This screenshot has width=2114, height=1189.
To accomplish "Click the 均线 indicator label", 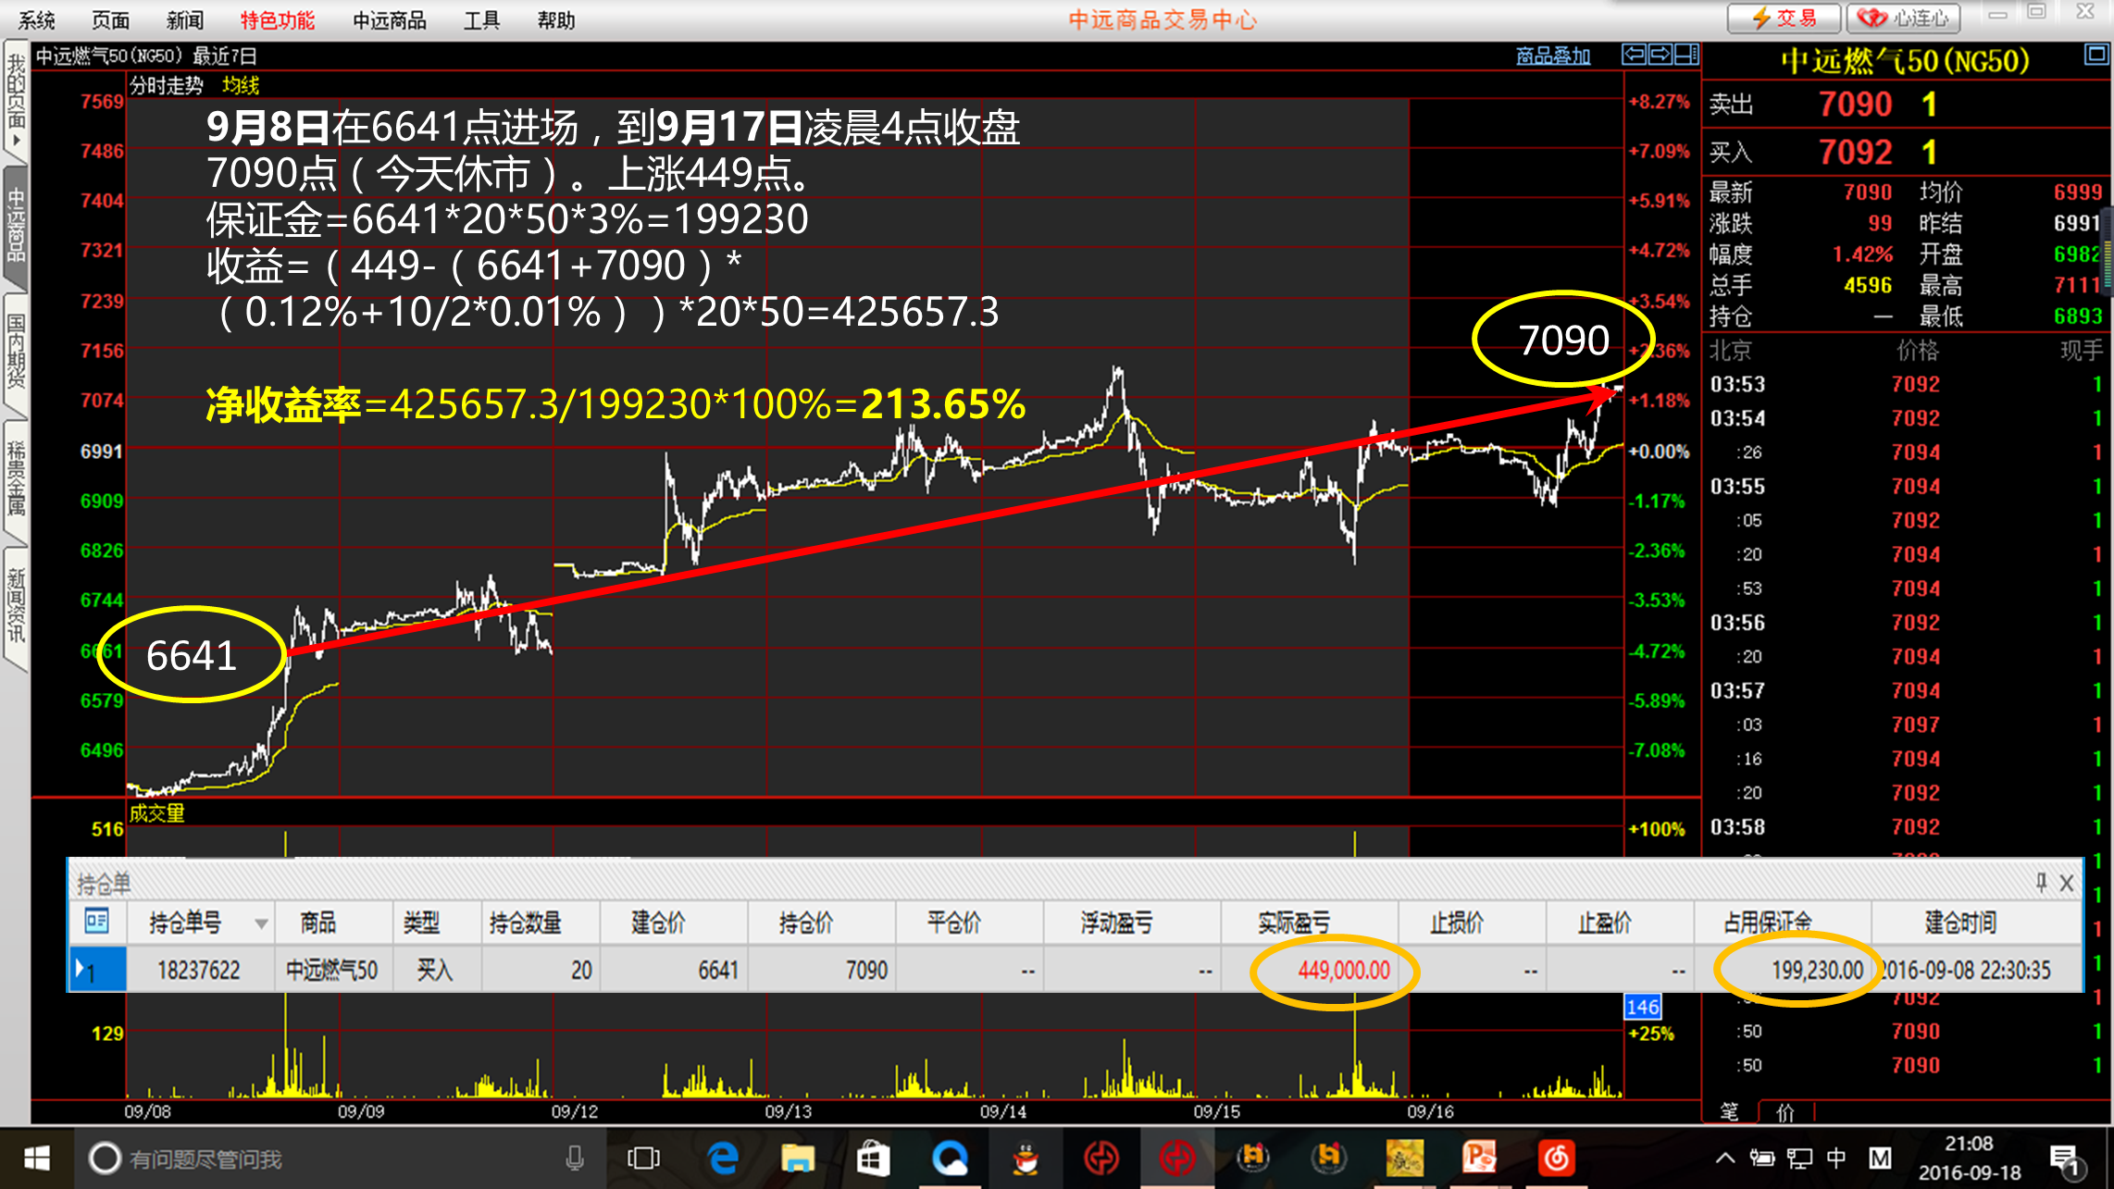I will 241,86.
